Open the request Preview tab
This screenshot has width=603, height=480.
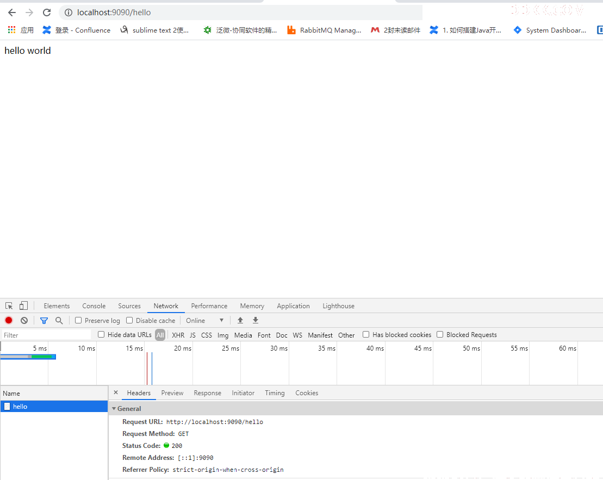click(x=172, y=392)
